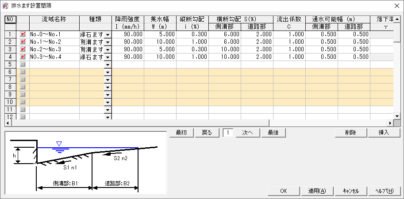
Task: Select the name cell No.1～No.2
Action: tap(54, 42)
